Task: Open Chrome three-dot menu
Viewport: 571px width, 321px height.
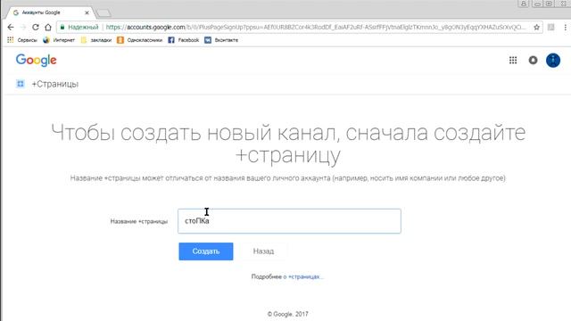Action: click(565, 28)
